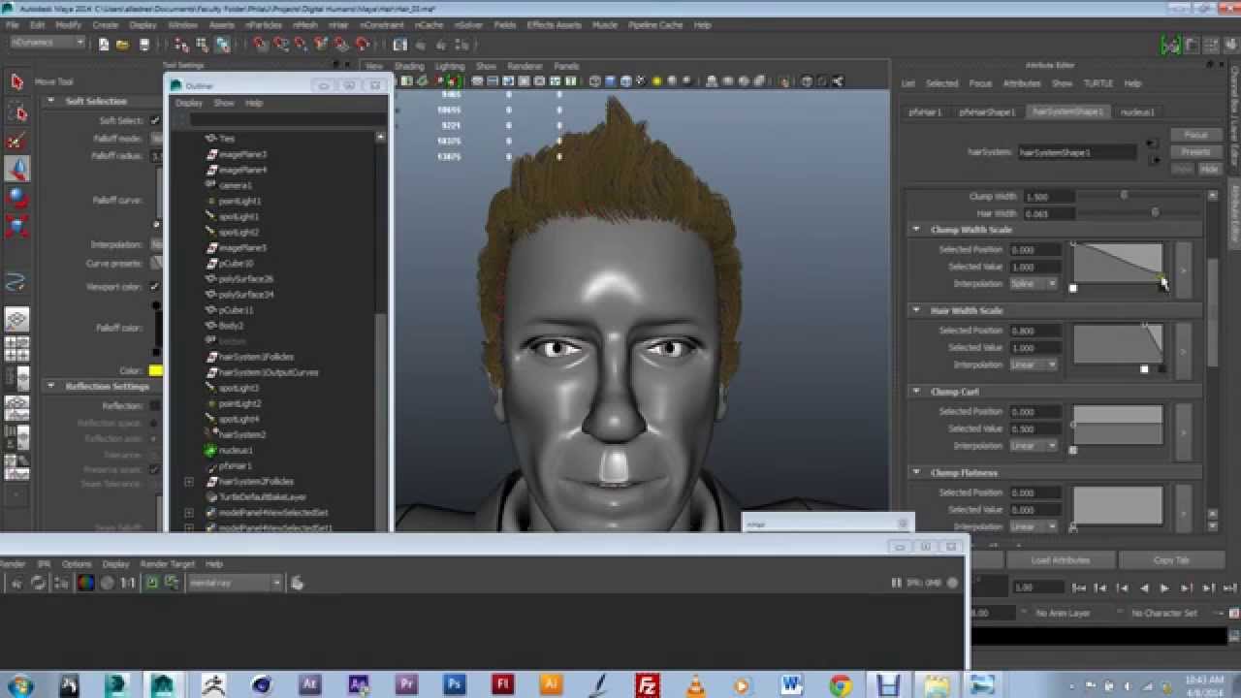Open Clump Width Scale Interpolation dropdown
The height and width of the screenshot is (698, 1241).
click(x=1033, y=284)
